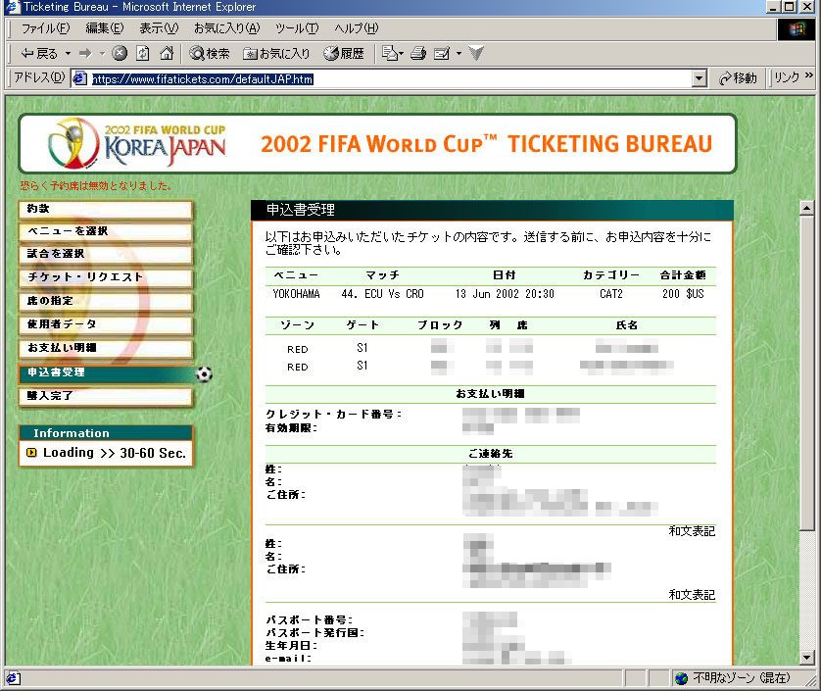Viewport: 821px width, 691px height.
Task: Click the Messenger toolbar icon
Action: click(x=476, y=54)
